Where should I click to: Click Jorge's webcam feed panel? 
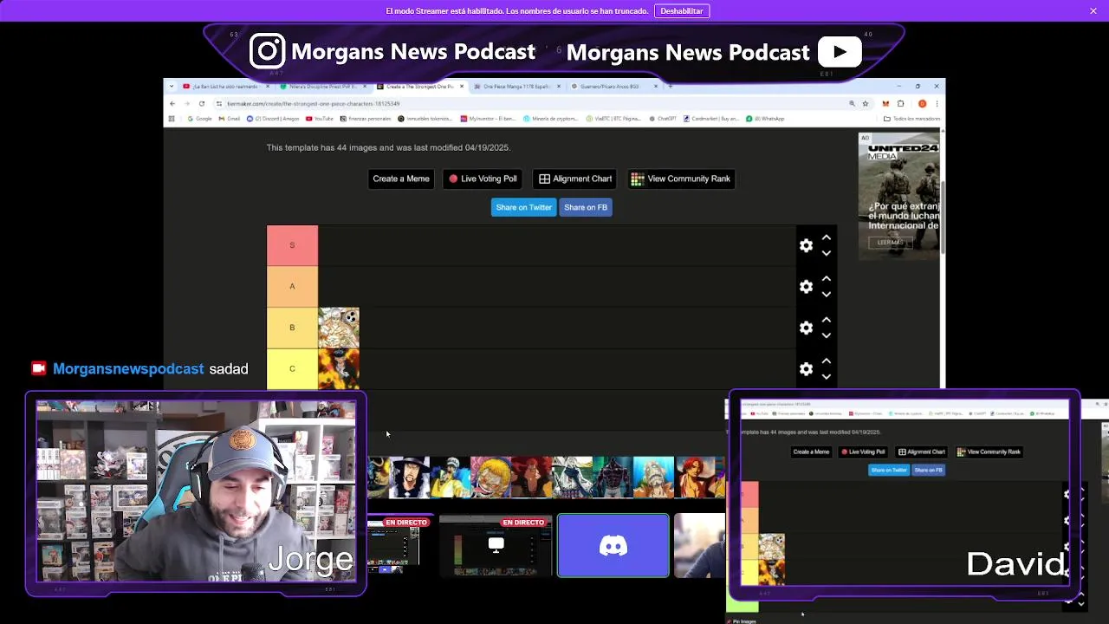(196, 491)
